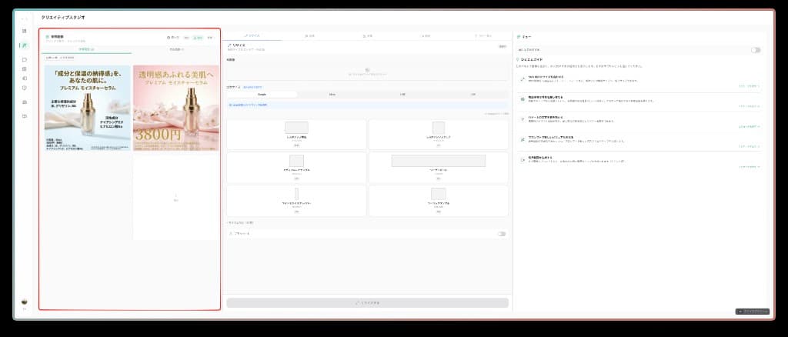Select the Google size platform segment
The height and width of the screenshot is (337, 788).
tap(261, 94)
